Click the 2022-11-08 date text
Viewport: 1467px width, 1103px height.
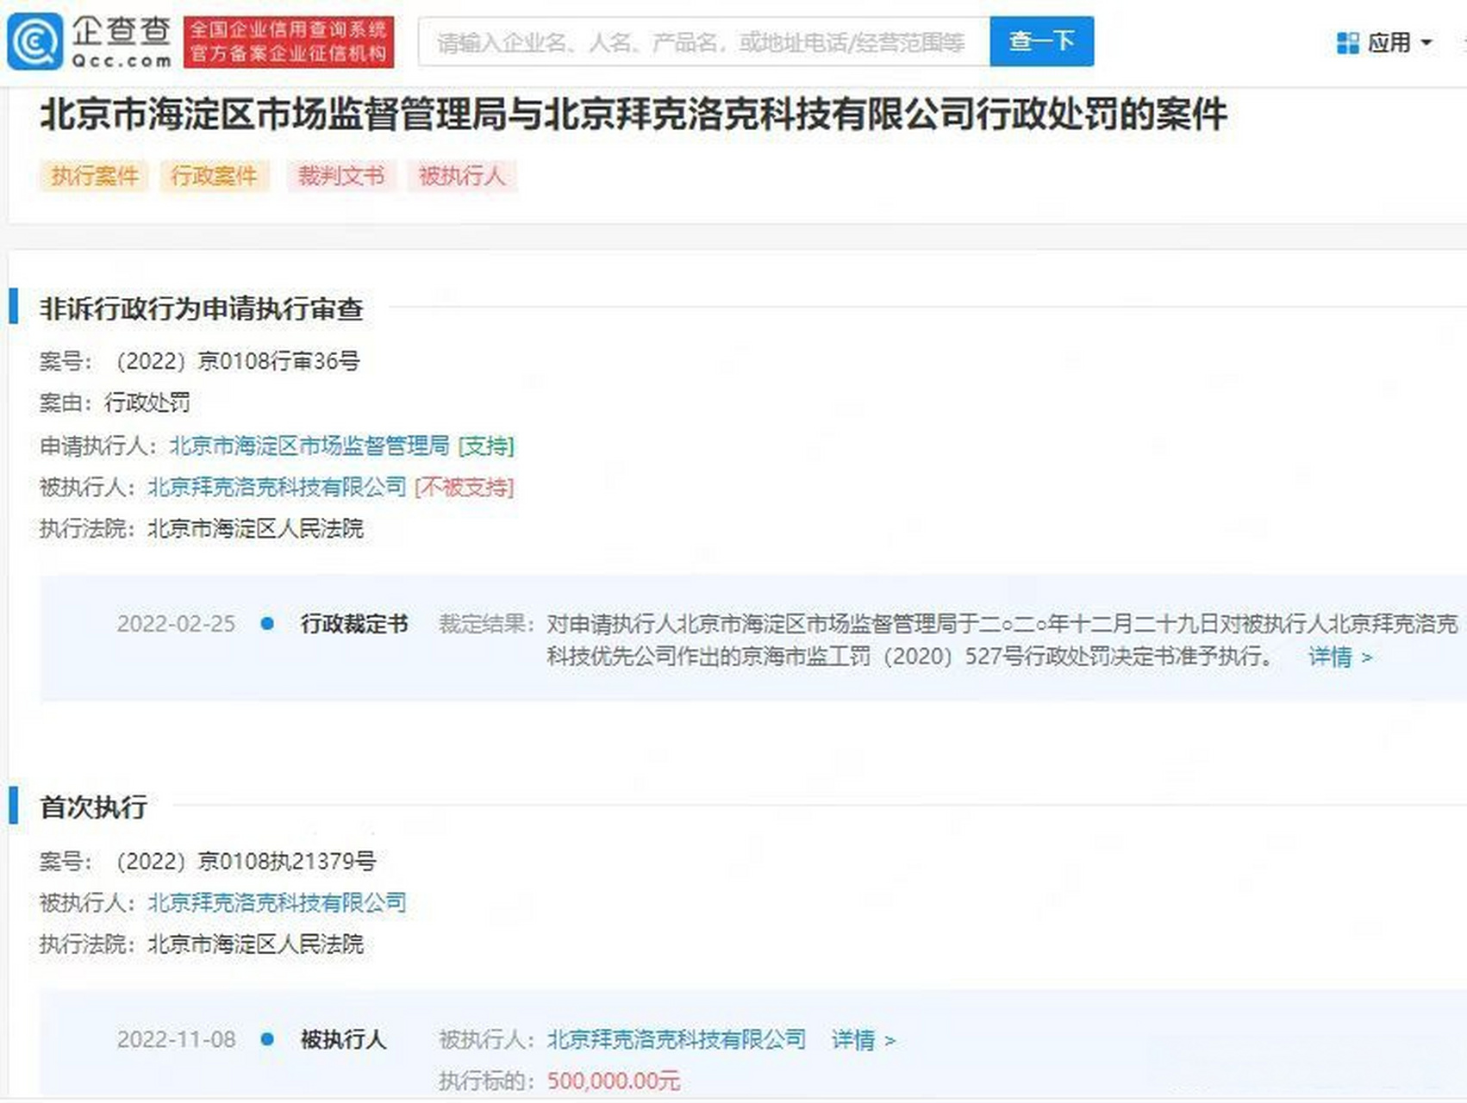tap(176, 1039)
